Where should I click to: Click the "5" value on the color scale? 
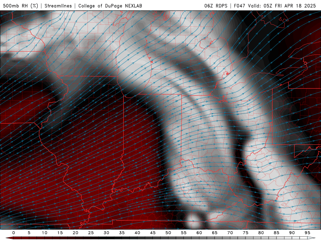[x=29, y=233]
